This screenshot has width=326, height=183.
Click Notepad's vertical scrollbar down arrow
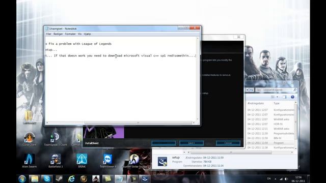click(x=198, y=119)
